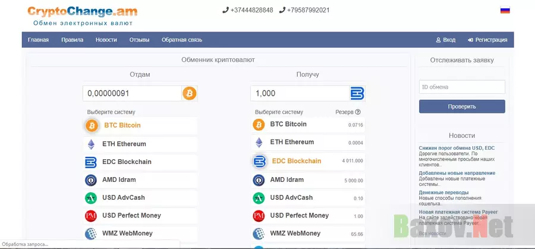Choose AMD Idram label in the Получу list

click(x=287, y=179)
